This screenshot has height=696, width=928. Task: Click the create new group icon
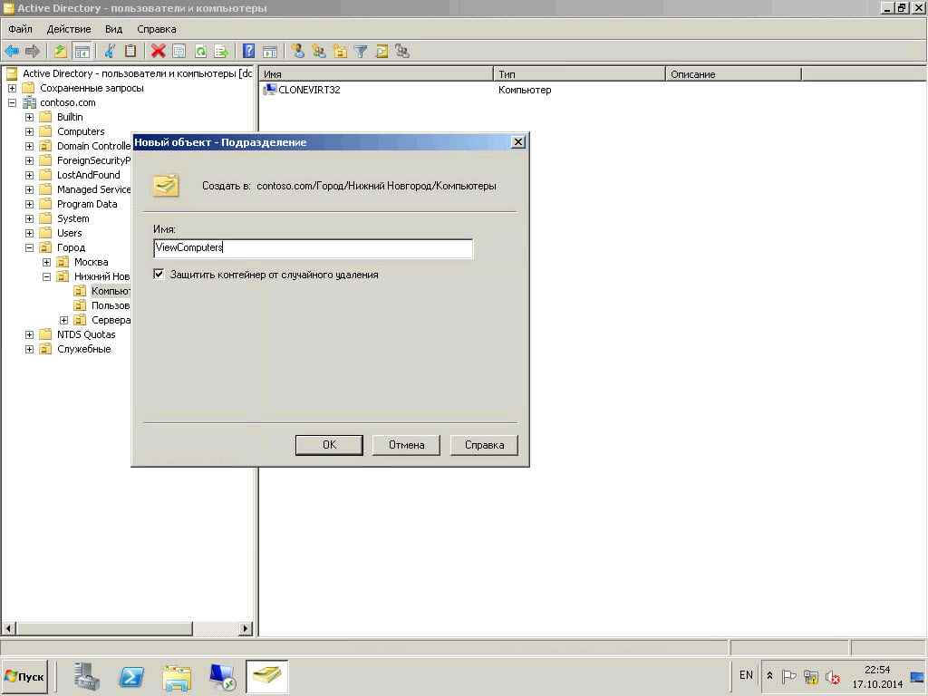[319, 52]
